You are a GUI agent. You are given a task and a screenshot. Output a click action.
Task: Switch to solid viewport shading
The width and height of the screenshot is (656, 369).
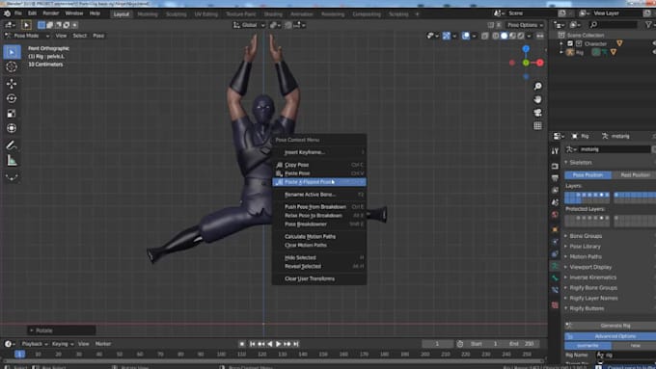click(x=505, y=36)
